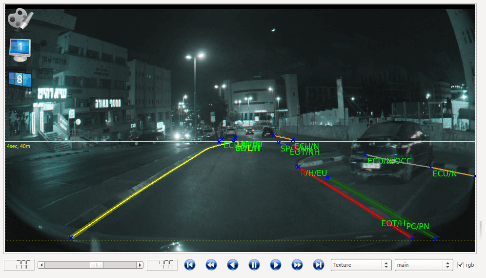
Task: Pause the video playback
Action: coord(254,265)
